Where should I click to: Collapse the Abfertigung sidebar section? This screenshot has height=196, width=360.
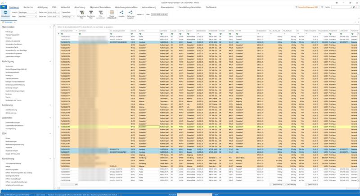[50, 61]
